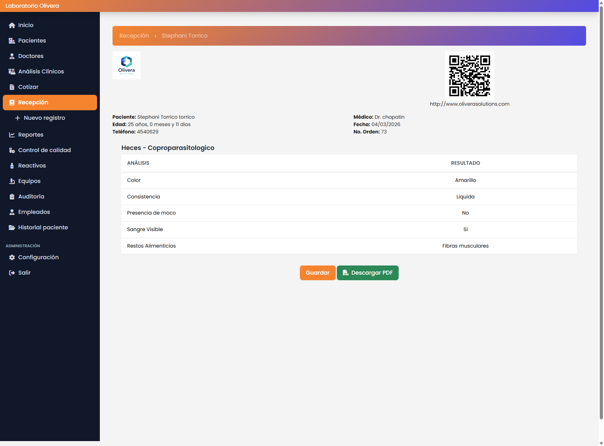Click the doctor icon beside Doctores

tap(12, 56)
